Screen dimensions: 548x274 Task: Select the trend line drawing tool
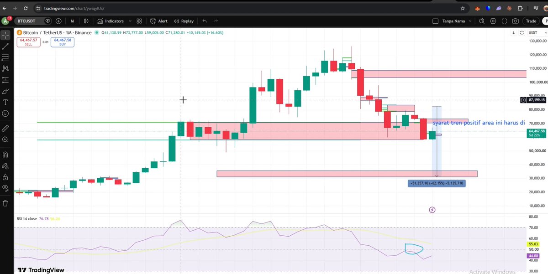pyautogui.click(x=5, y=46)
